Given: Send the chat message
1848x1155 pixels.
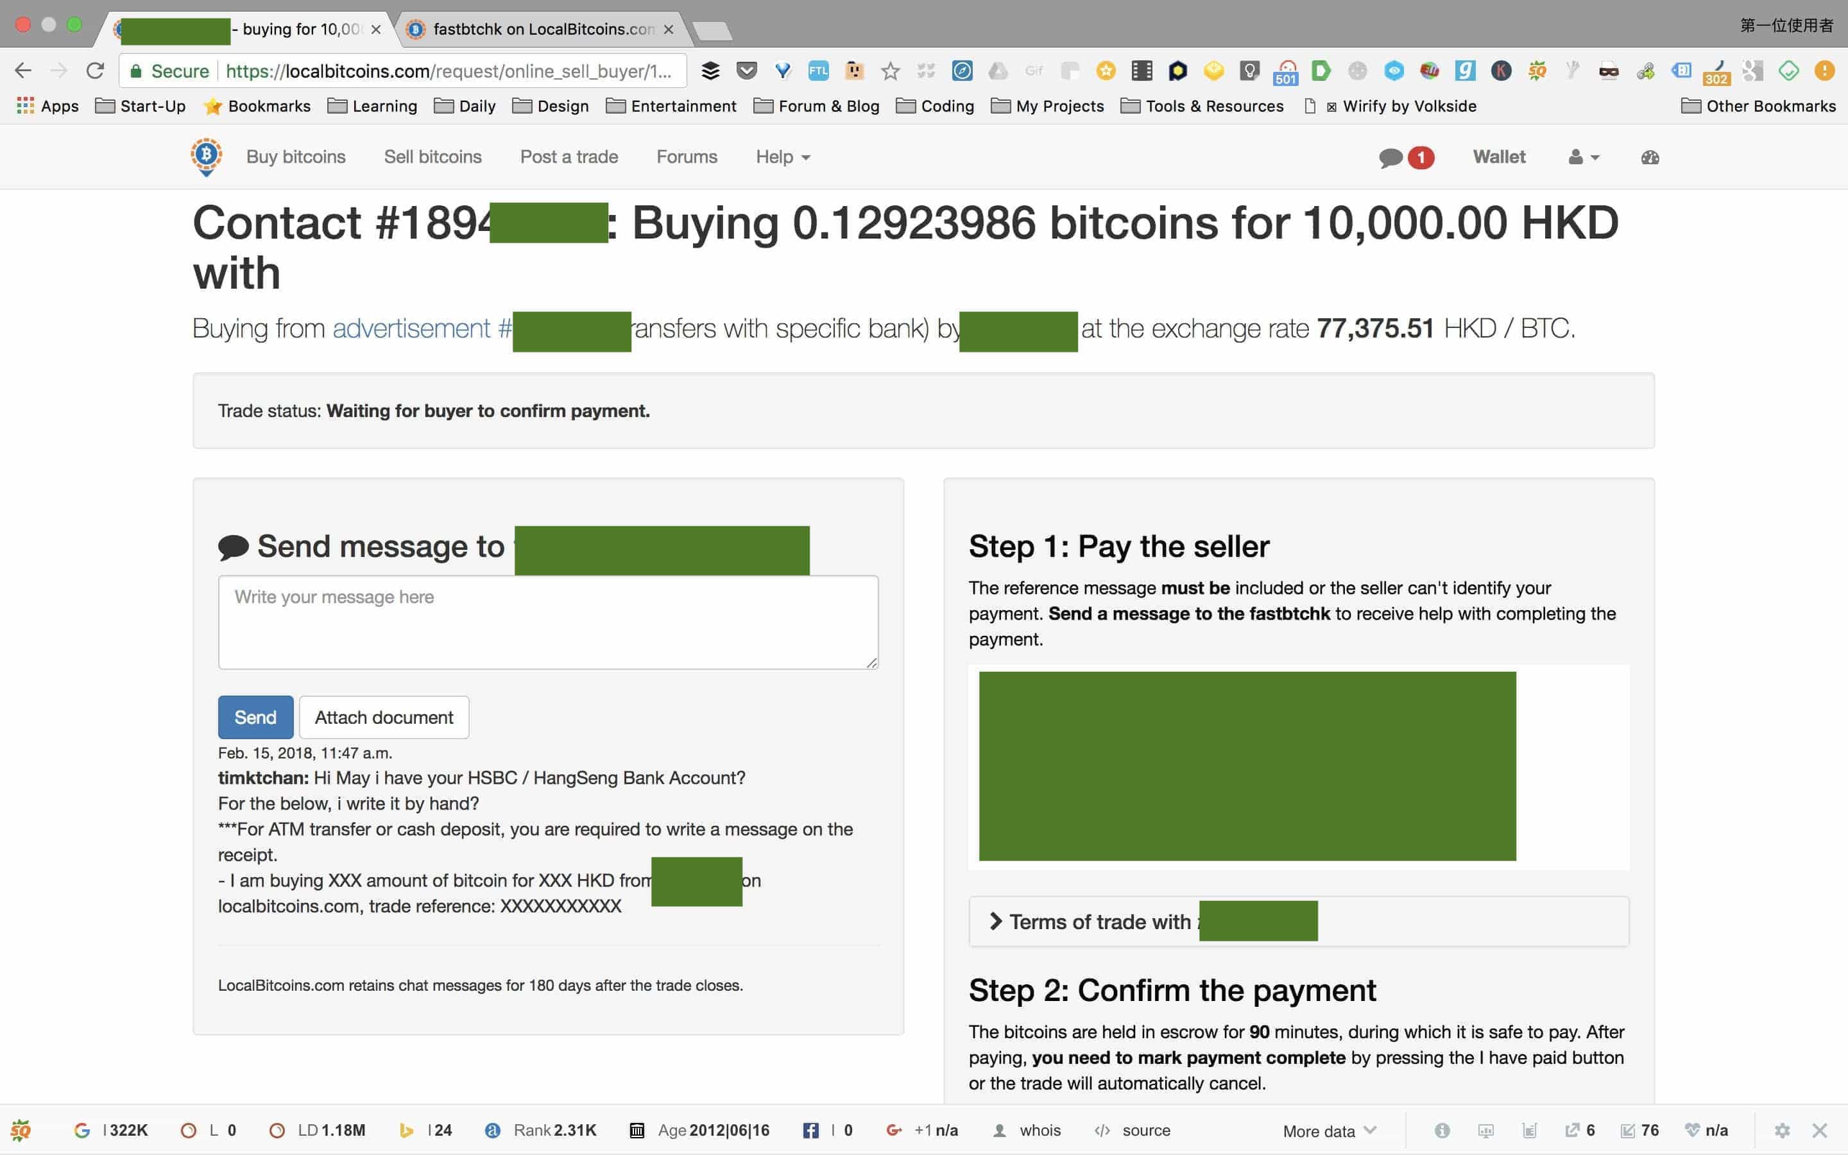Looking at the screenshot, I should [256, 717].
